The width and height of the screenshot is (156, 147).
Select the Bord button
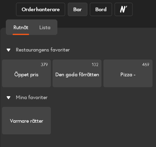click(x=101, y=10)
